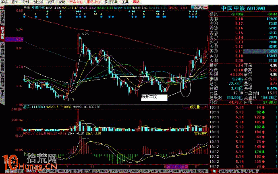This screenshot has height=174, width=278.
Task: Click the 日线 period label in chart header
Action: coord(27,8)
